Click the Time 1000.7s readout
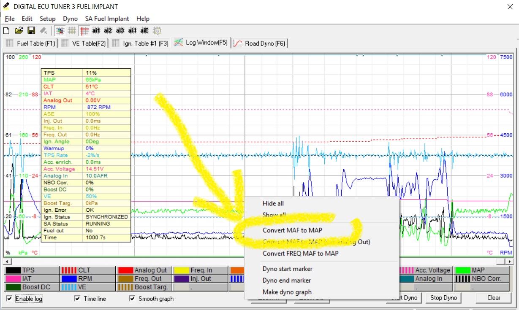Viewport: 519px width, 310px height. point(95,237)
